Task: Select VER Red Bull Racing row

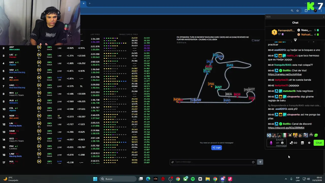Action: click(x=76, y=71)
